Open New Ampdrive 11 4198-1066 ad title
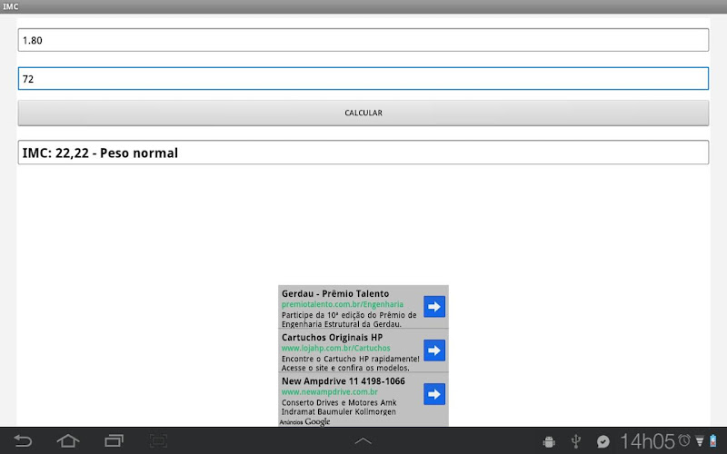Viewport: 727px width, 454px height. tap(344, 381)
